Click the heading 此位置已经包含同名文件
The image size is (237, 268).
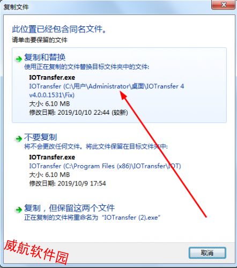[x=59, y=29]
